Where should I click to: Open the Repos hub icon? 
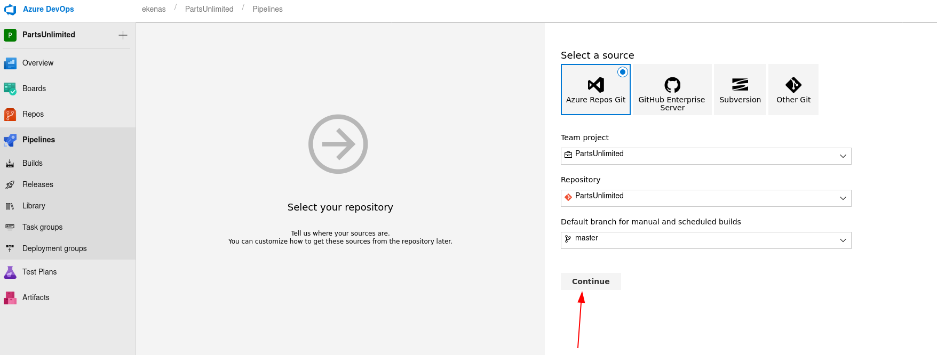(x=10, y=115)
